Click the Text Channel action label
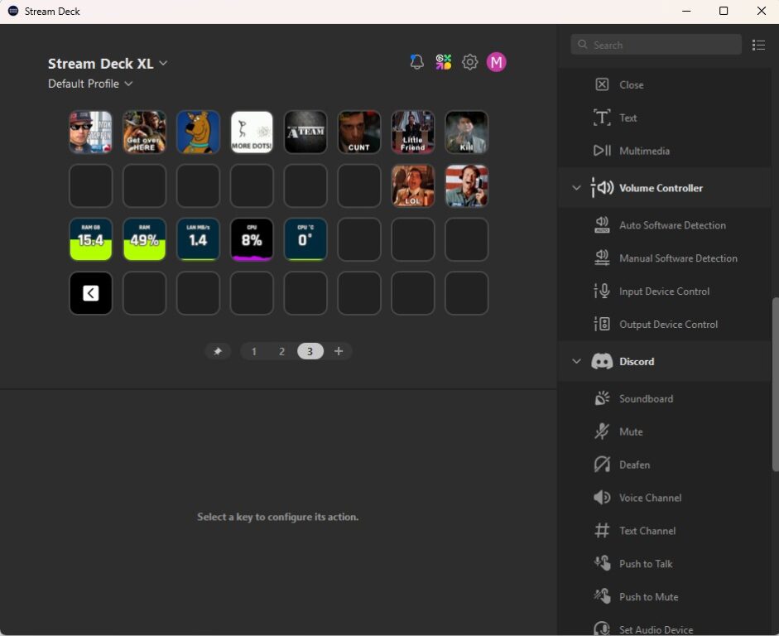Viewport: 779px width, 636px height. (647, 531)
